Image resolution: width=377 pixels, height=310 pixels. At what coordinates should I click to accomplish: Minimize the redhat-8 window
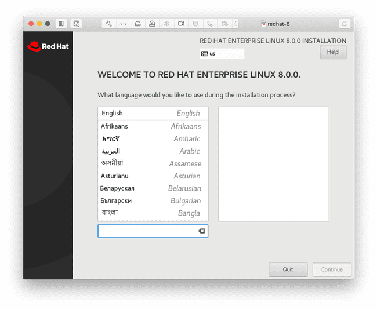coord(39,24)
